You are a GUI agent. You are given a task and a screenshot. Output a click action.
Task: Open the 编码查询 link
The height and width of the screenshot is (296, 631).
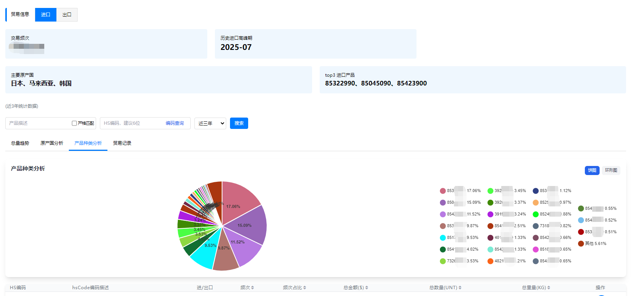coord(175,123)
